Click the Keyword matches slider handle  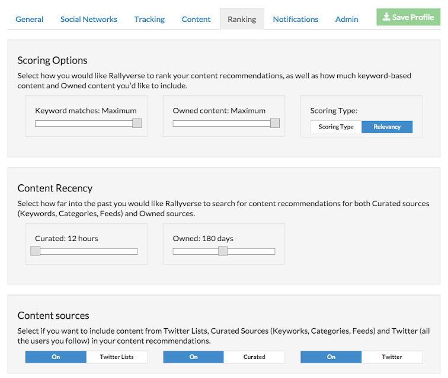pyautogui.click(x=137, y=123)
